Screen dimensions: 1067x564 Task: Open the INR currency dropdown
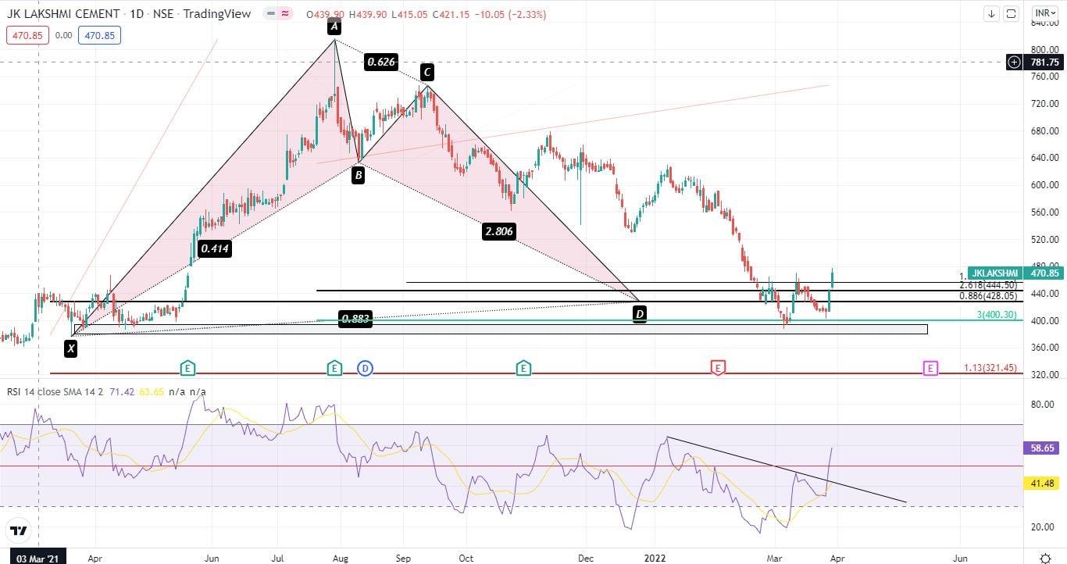1045,13
